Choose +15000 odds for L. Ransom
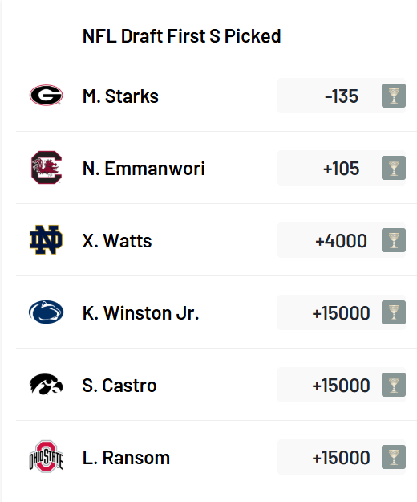This screenshot has height=502, width=417. pyautogui.click(x=342, y=457)
